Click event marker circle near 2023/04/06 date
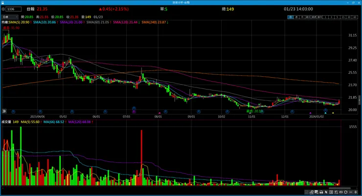This screenshot has height=196, width=362. click(41, 112)
